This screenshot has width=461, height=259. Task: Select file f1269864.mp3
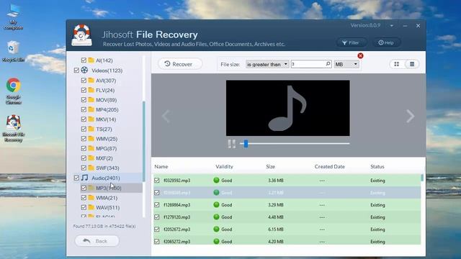[176, 205]
